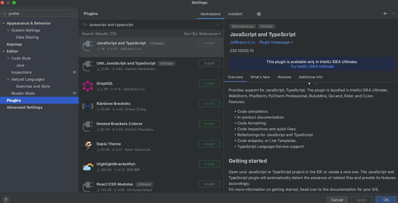Click the GraphQL plugin logo
Viewport: 398px width, 203px height.
click(88, 86)
